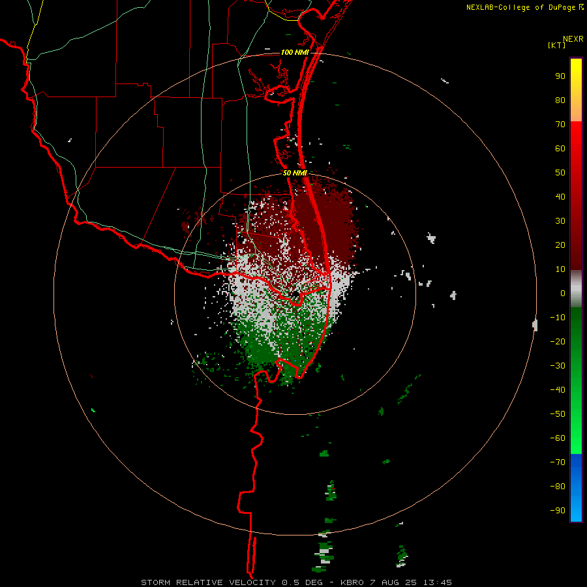The image size is (587, 587).
Task: Select the 0 value on velocity scale
Action: coord(563,293)
